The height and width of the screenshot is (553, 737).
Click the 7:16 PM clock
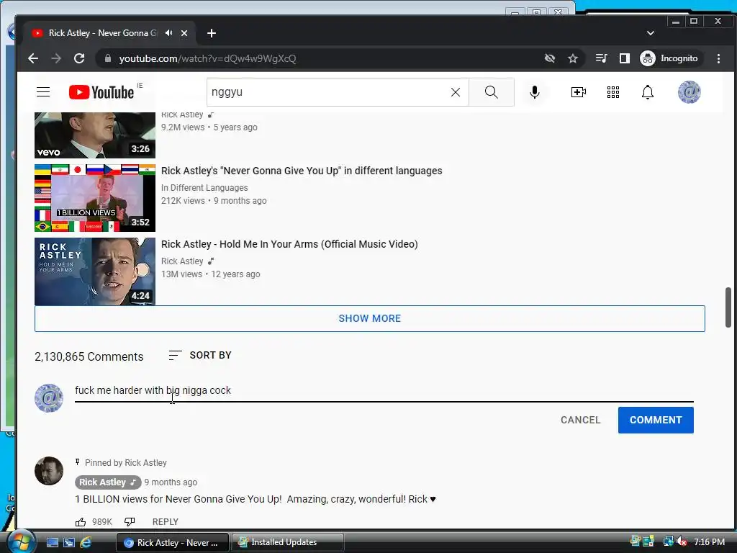[x=709, y=541]
